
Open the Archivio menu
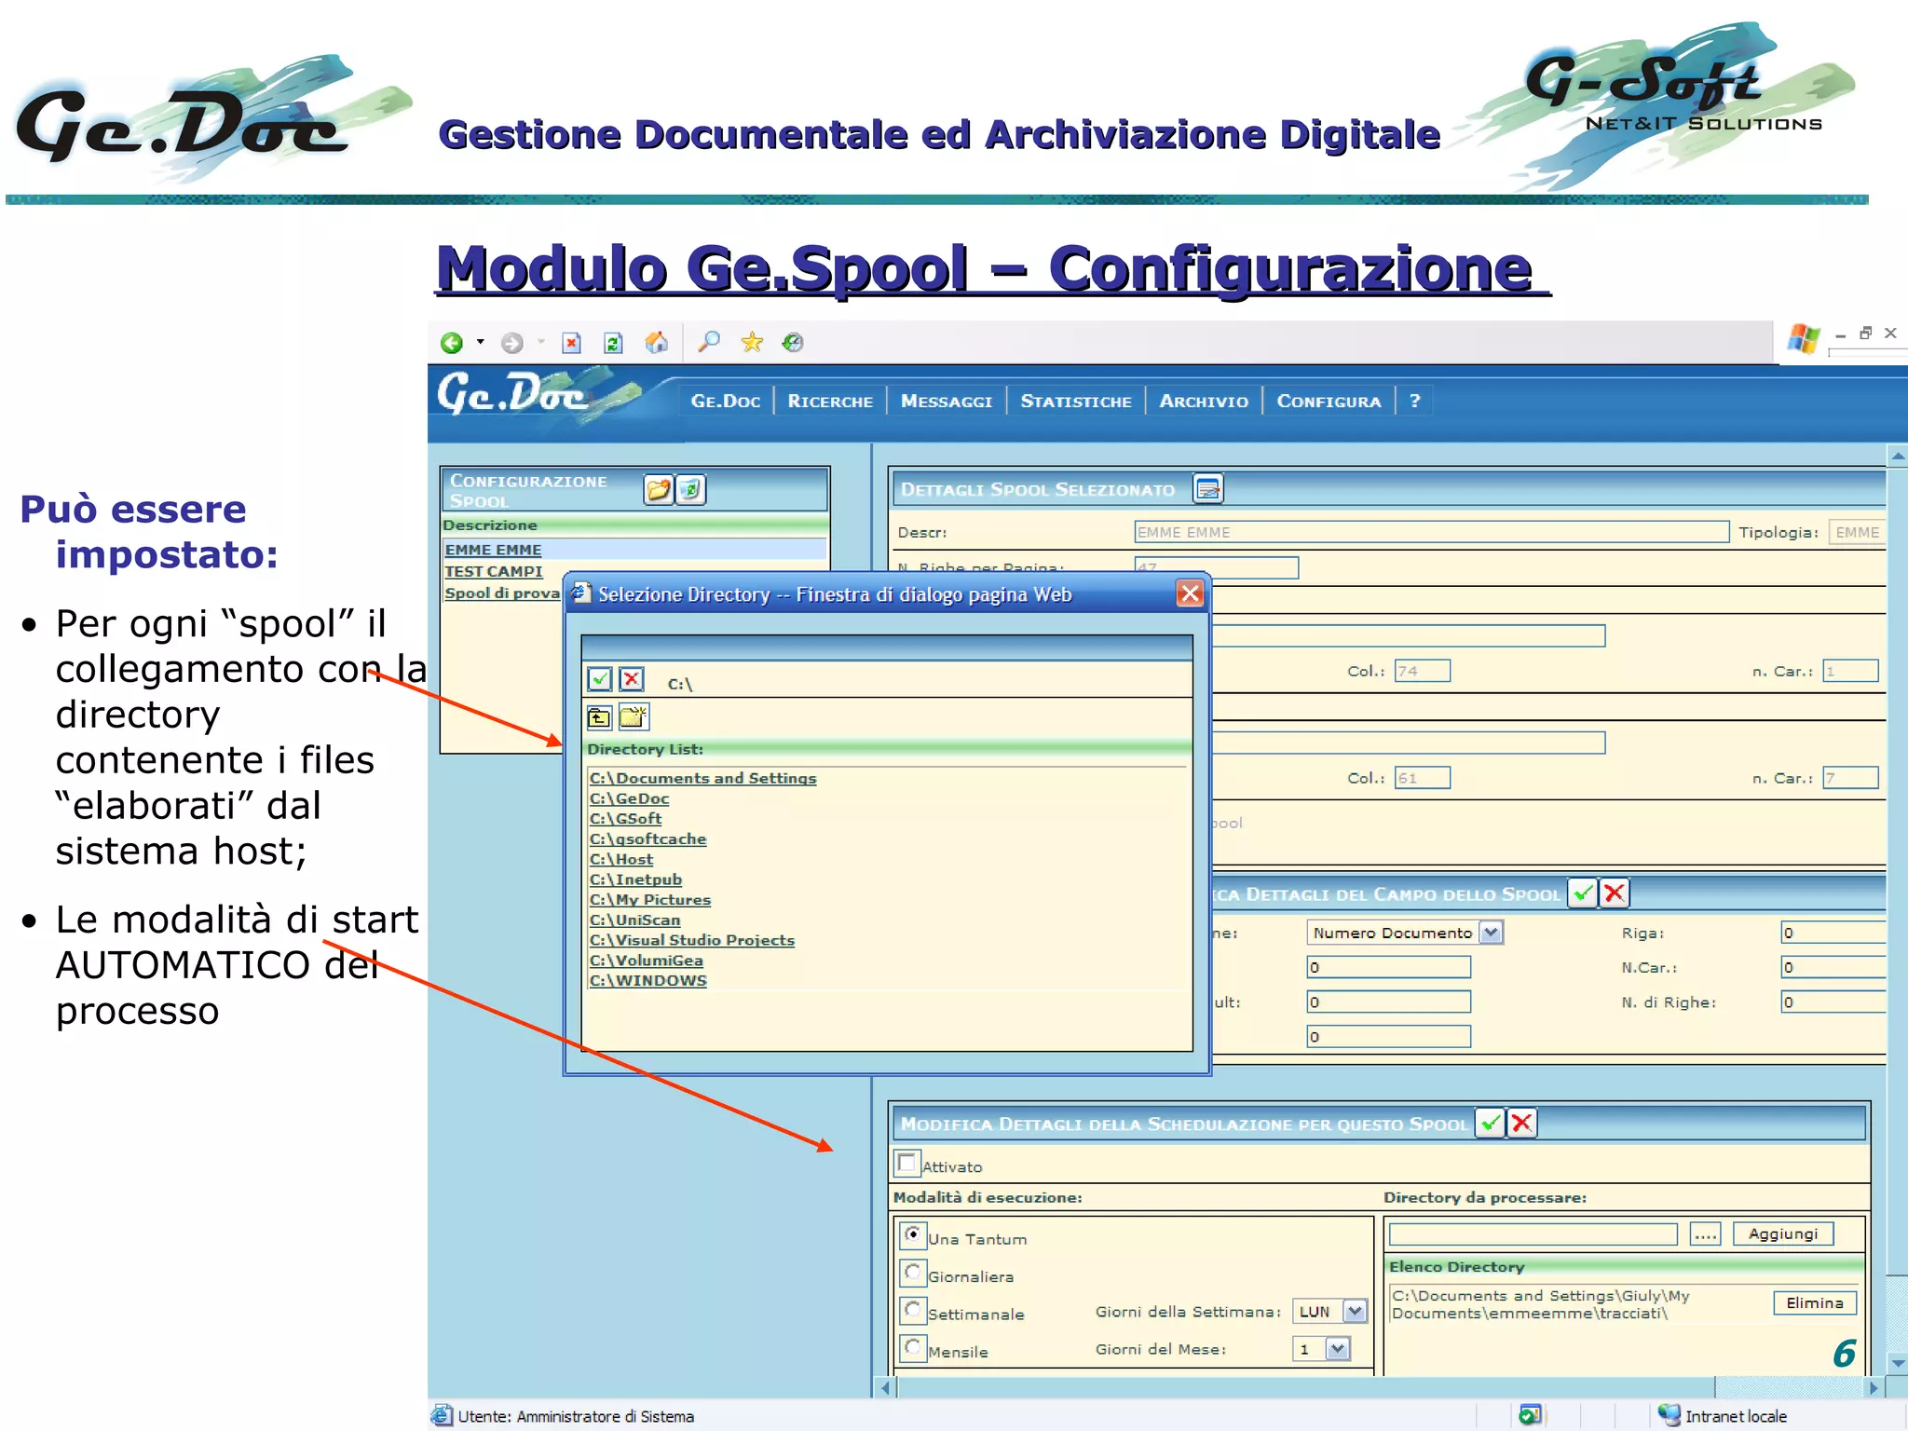click(1204, 401)
